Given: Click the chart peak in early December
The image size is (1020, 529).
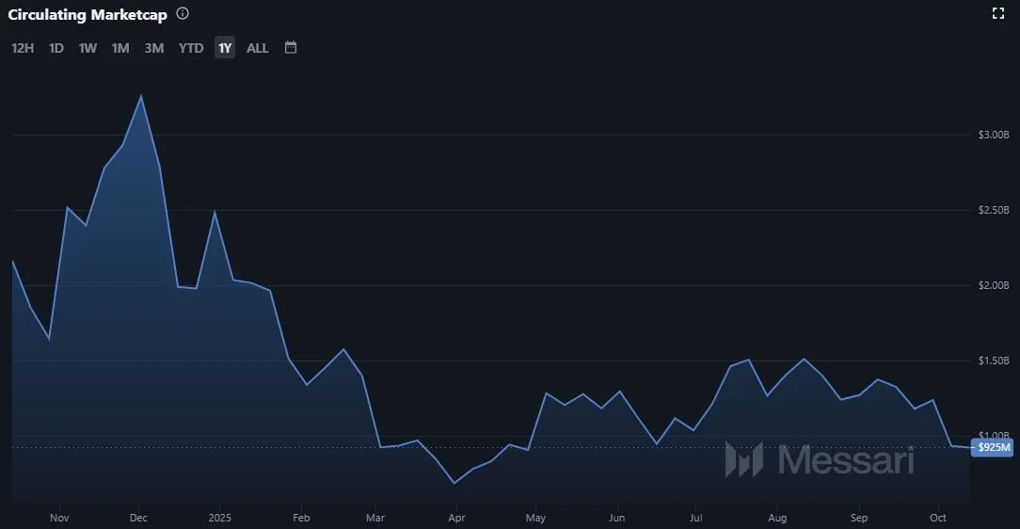Looking at the screenshot, I should click(141, 96).
